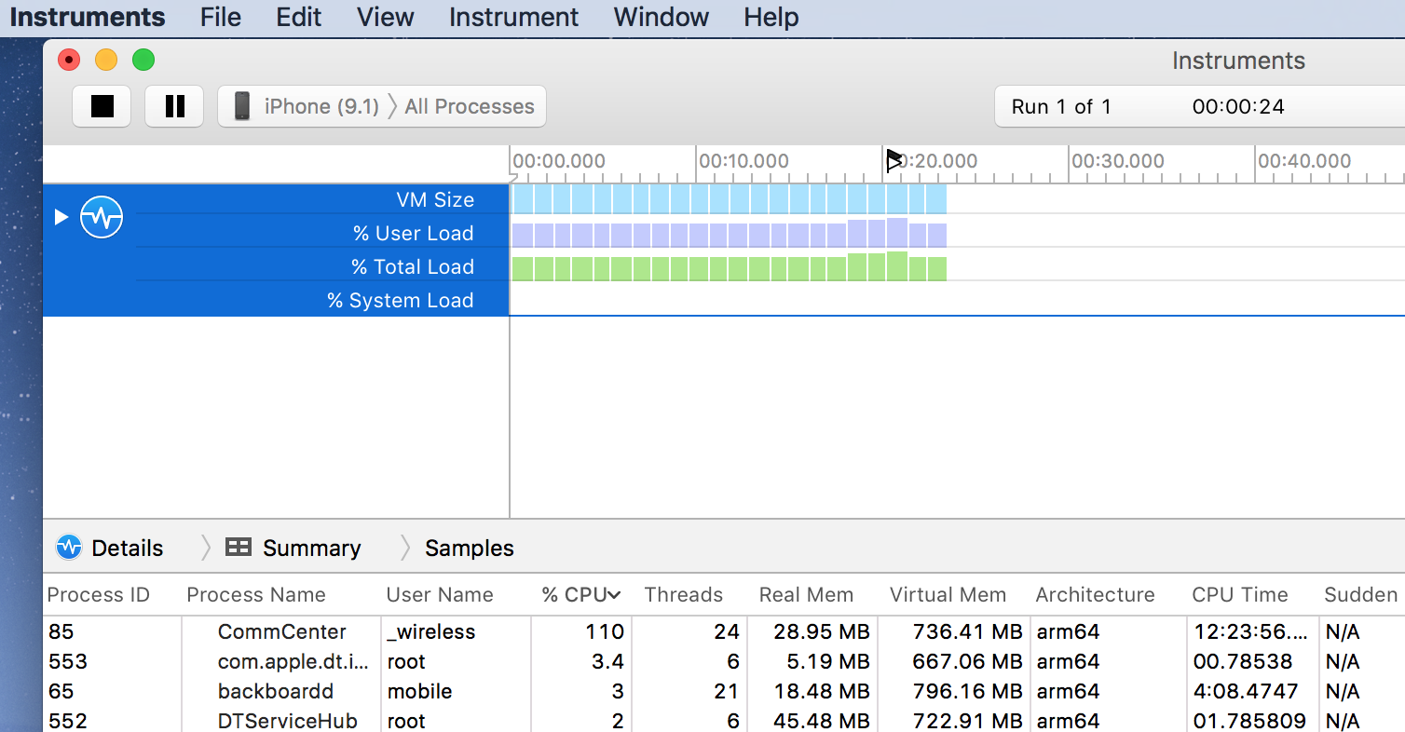Viewport: 1405px width, 732px height.
Task: Select the CommCenter process row
Action: pos(281,631)
